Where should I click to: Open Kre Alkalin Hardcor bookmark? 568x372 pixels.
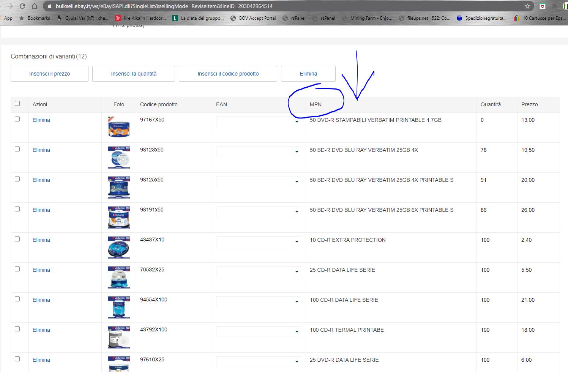140,18
